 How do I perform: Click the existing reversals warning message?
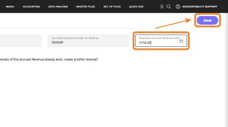[49, 59]
